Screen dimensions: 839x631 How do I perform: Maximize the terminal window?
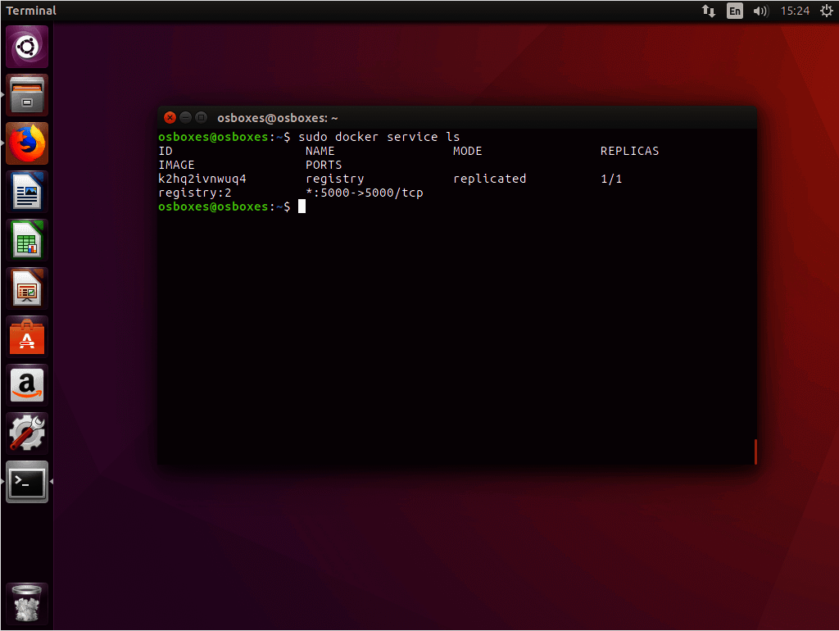[x=201, y=117]
